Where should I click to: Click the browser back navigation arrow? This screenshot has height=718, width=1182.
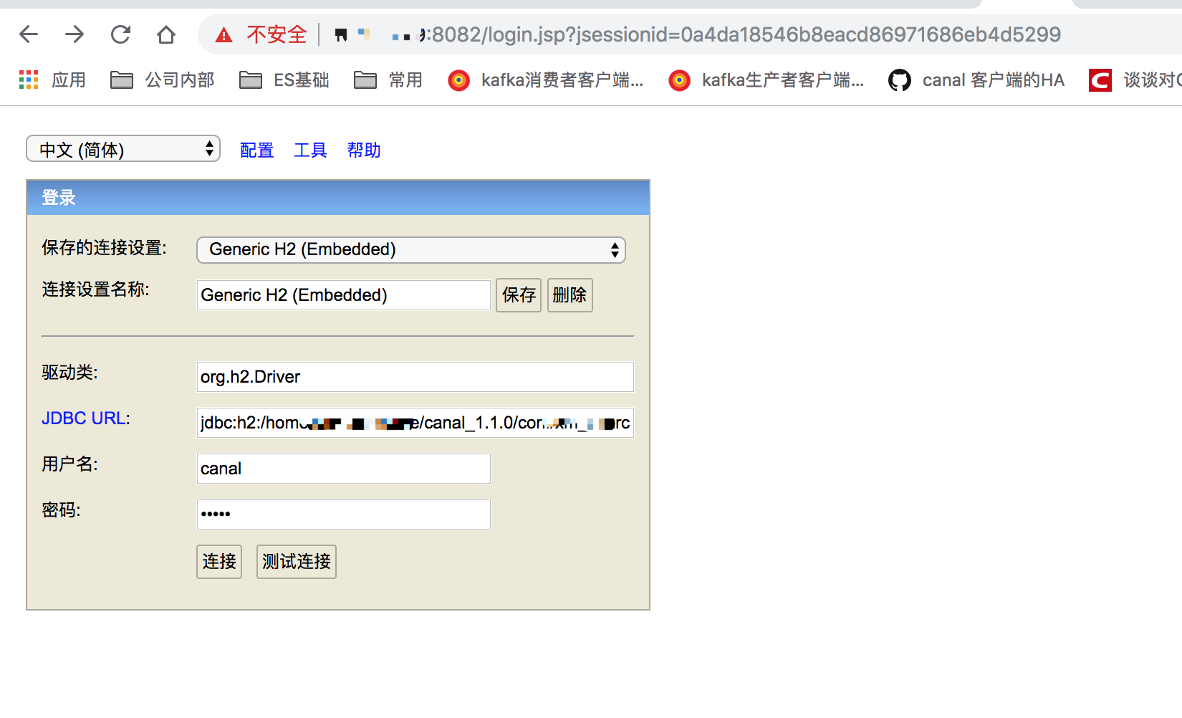pos(28,34)
